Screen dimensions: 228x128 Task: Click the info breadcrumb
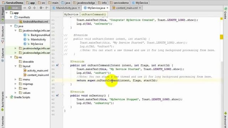pyautogui.click(x=102, y=3)
